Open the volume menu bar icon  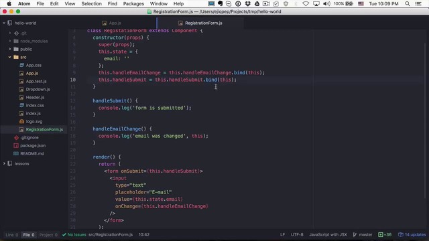click(326, 3)
